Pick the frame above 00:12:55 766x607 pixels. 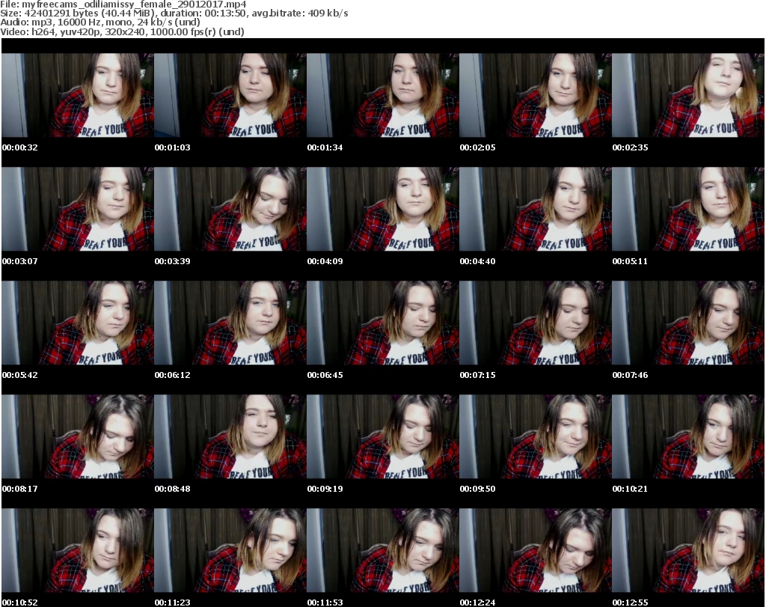coord(687,550)
